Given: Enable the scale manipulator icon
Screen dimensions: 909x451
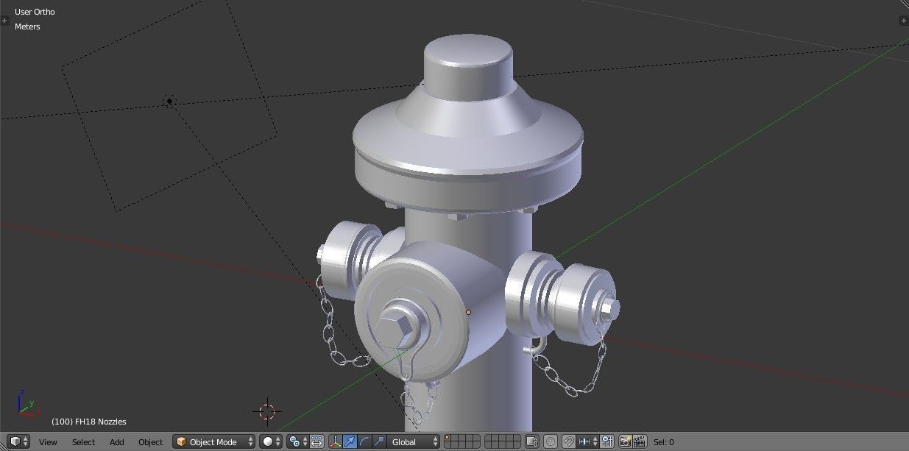Looking at the screenshot, I should tap(379, 441).
